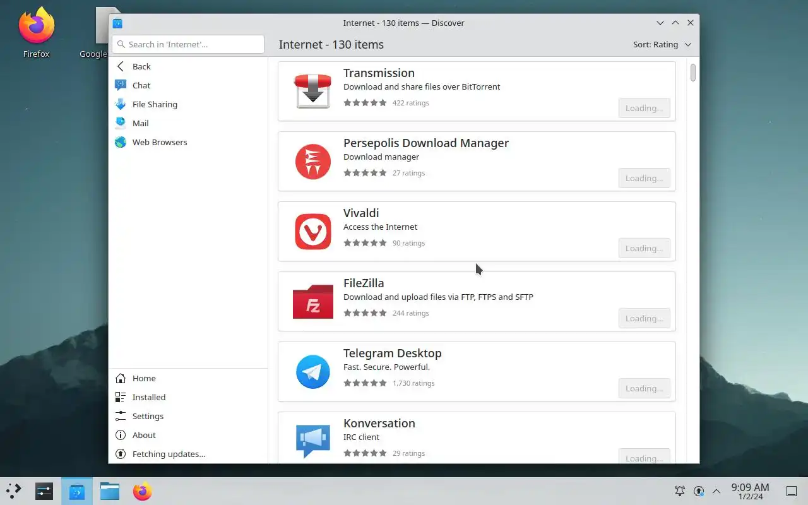Viewport: 808px width, 505px height.
Task: Click 'Internet - 130 items' heading
Action: [331, 45]
